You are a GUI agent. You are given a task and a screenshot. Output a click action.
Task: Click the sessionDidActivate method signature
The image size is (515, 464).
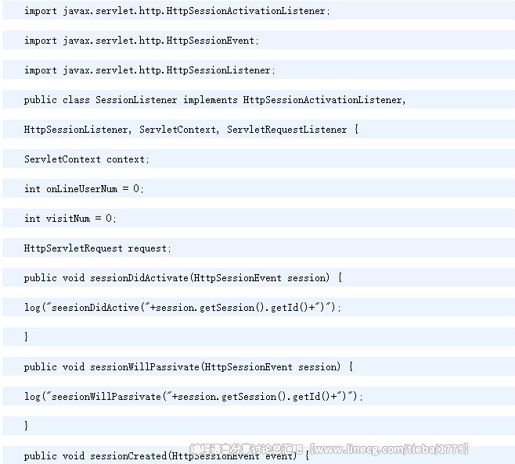183,278
